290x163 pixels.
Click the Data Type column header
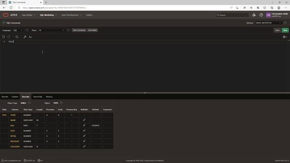coord(28,110)
